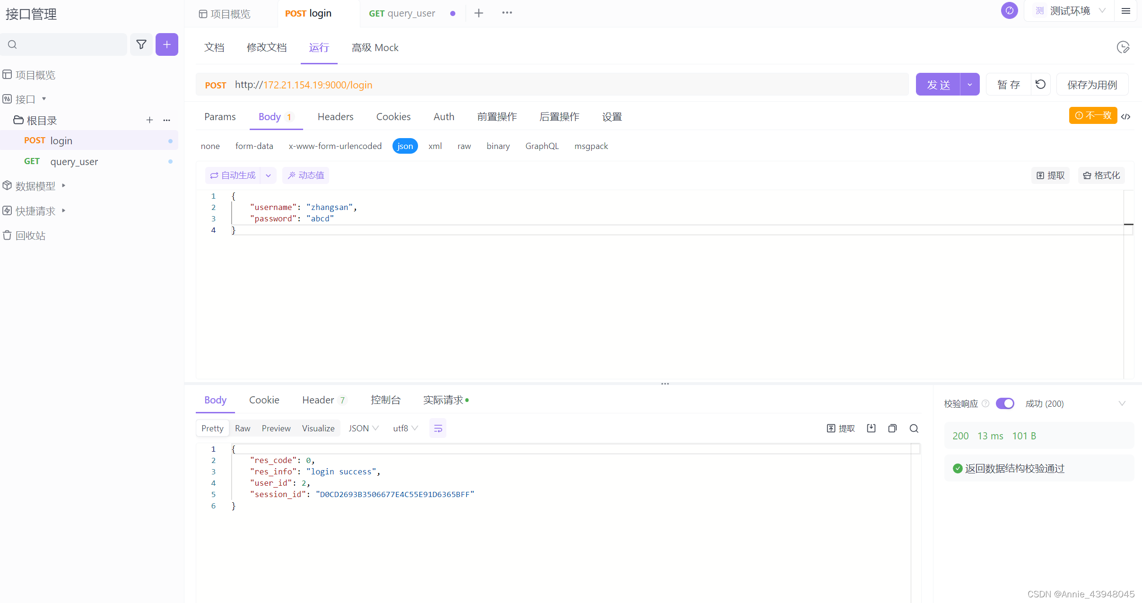Screen dimensions: 1142x603
Task: Expand the 数据模型 section
Action: point(63,185)
